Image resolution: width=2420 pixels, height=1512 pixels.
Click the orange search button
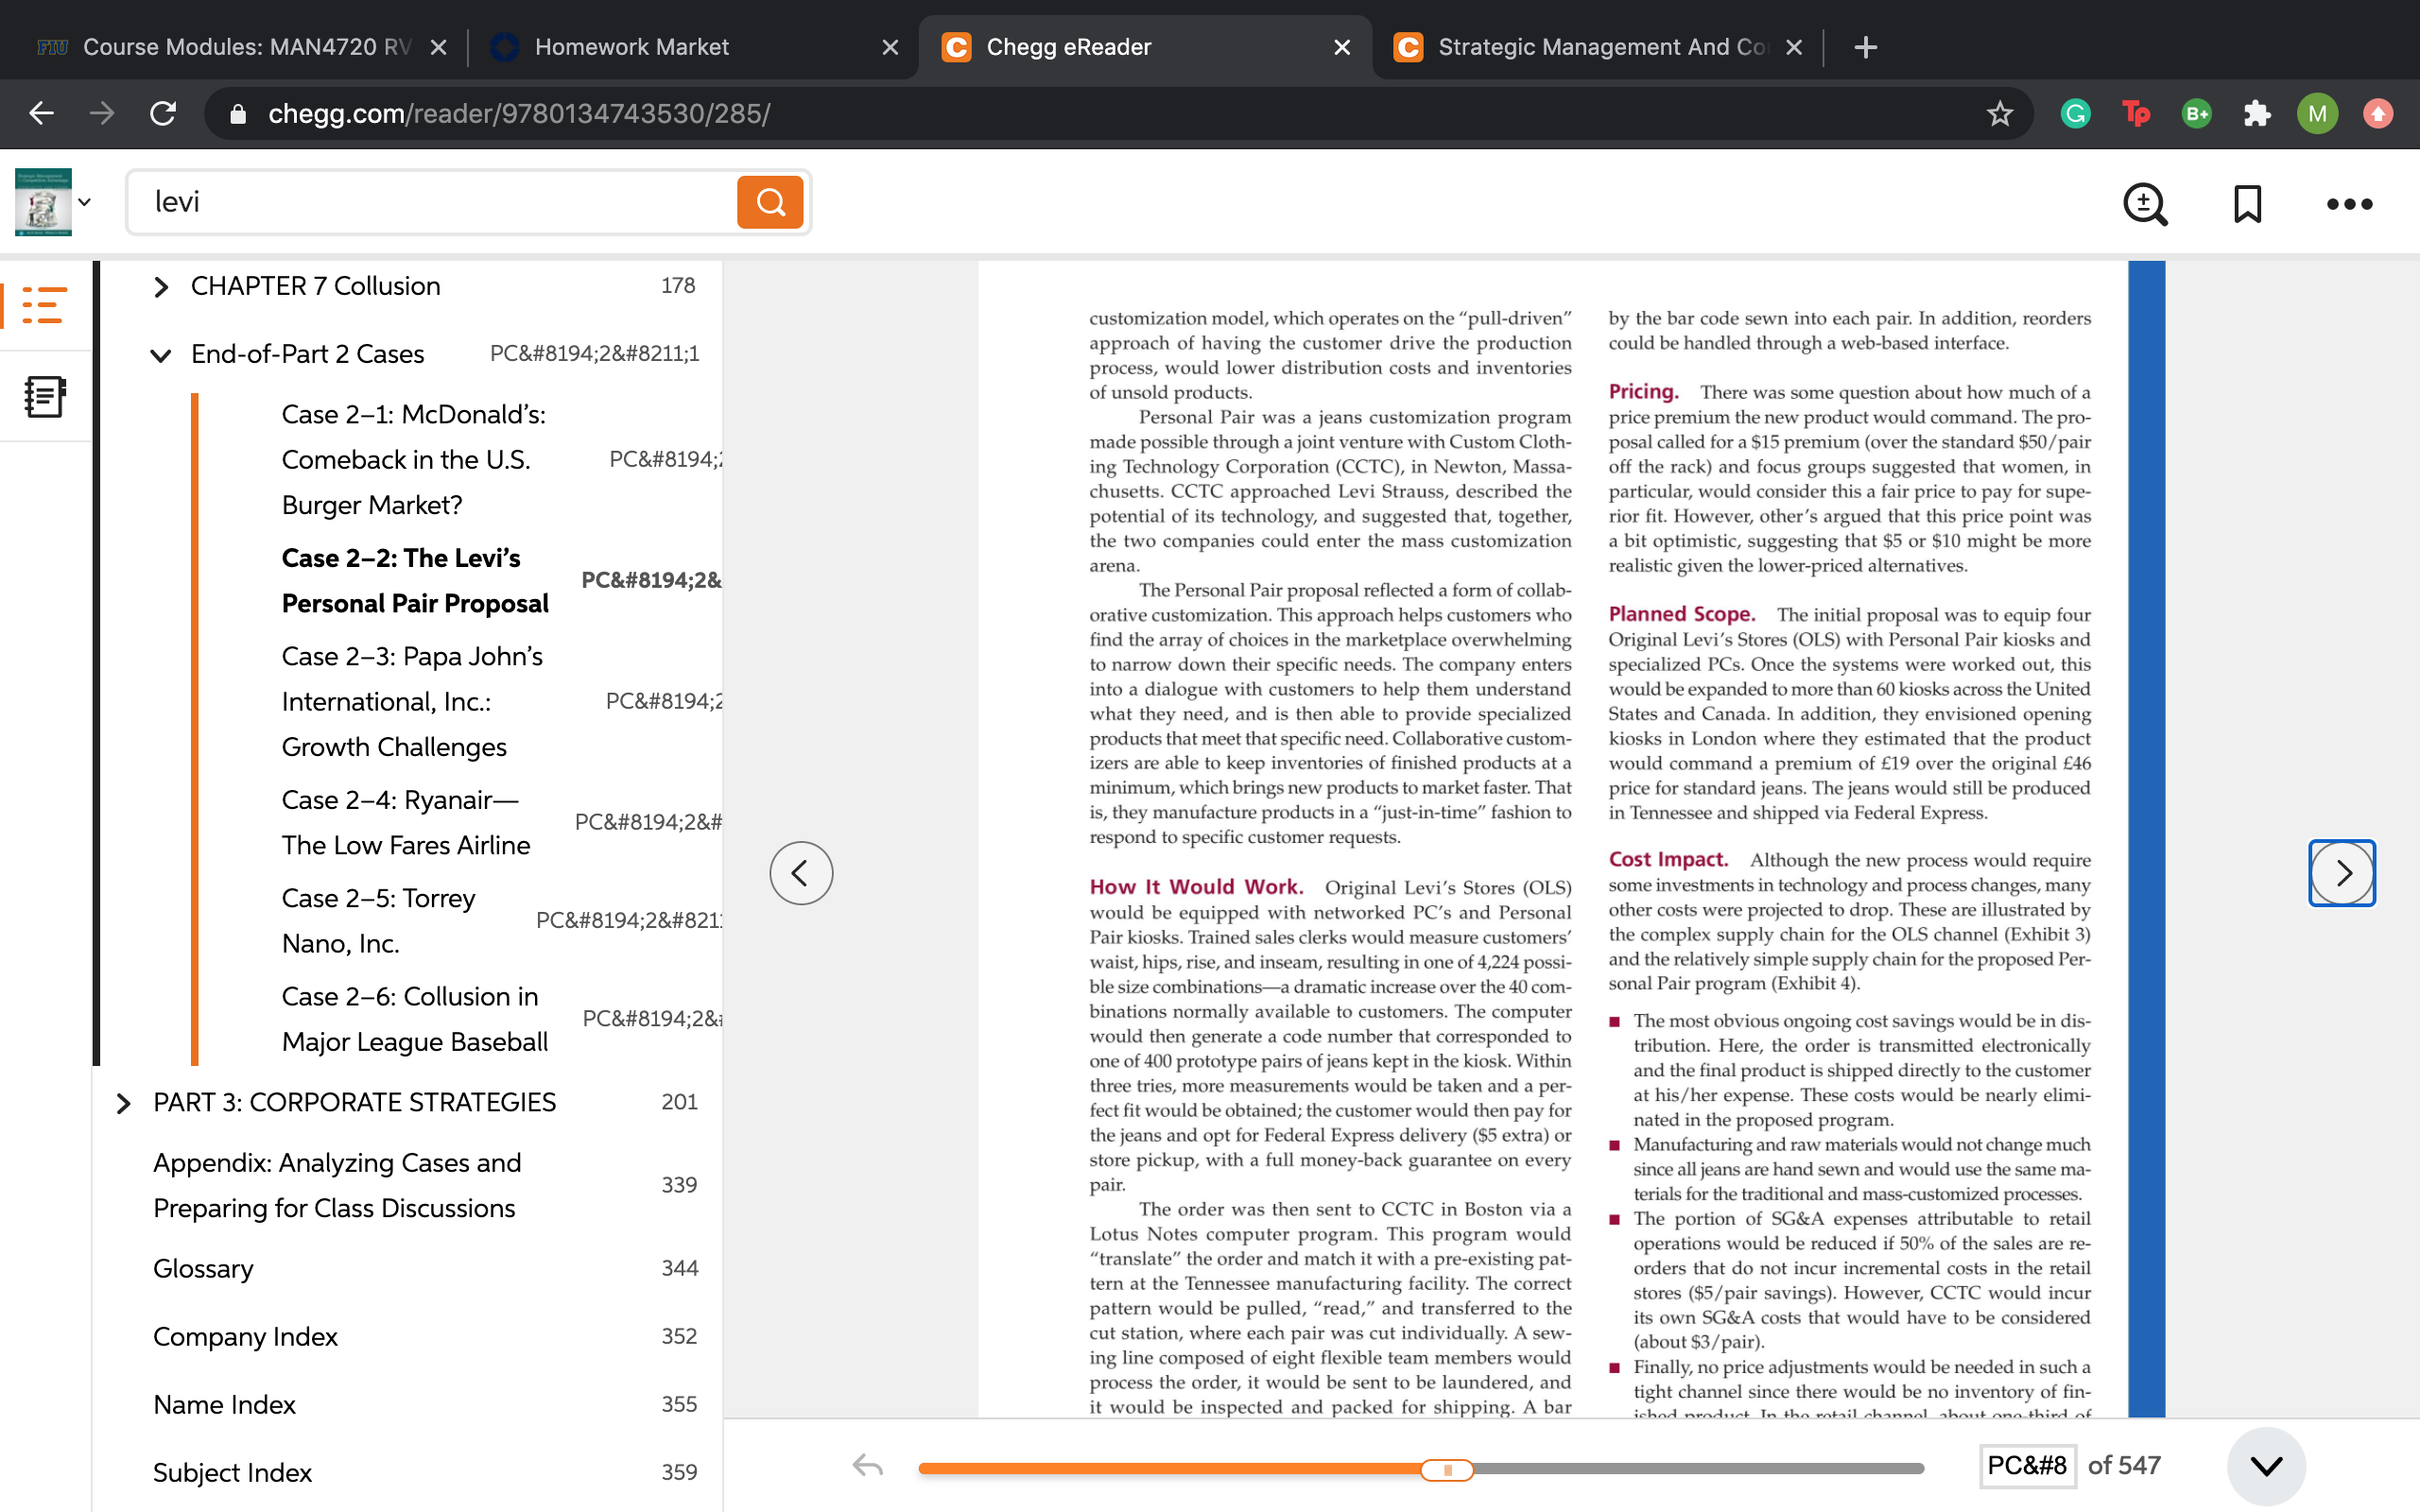(769, 202)
